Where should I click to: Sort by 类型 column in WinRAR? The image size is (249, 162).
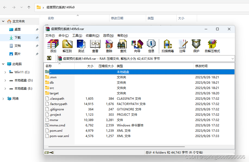tap(154, 66)
